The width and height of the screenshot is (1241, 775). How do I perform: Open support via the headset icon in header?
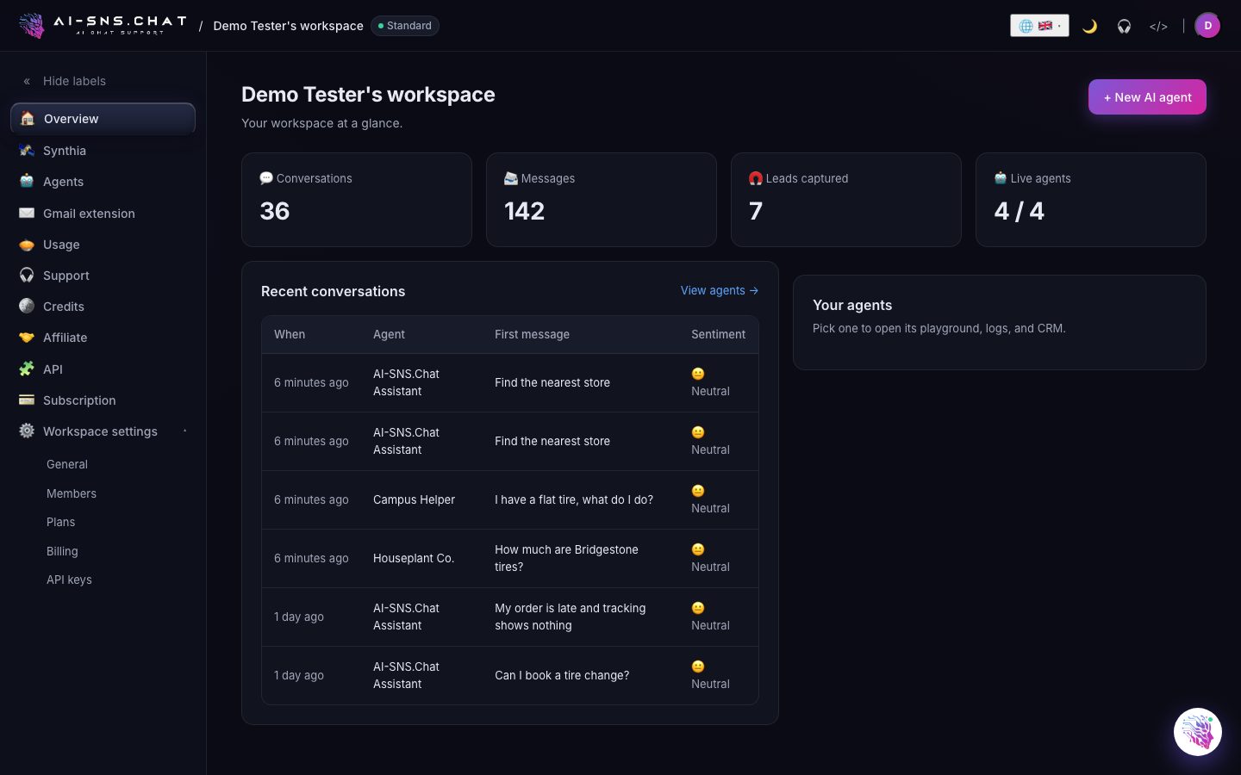tap(1124, 26)
